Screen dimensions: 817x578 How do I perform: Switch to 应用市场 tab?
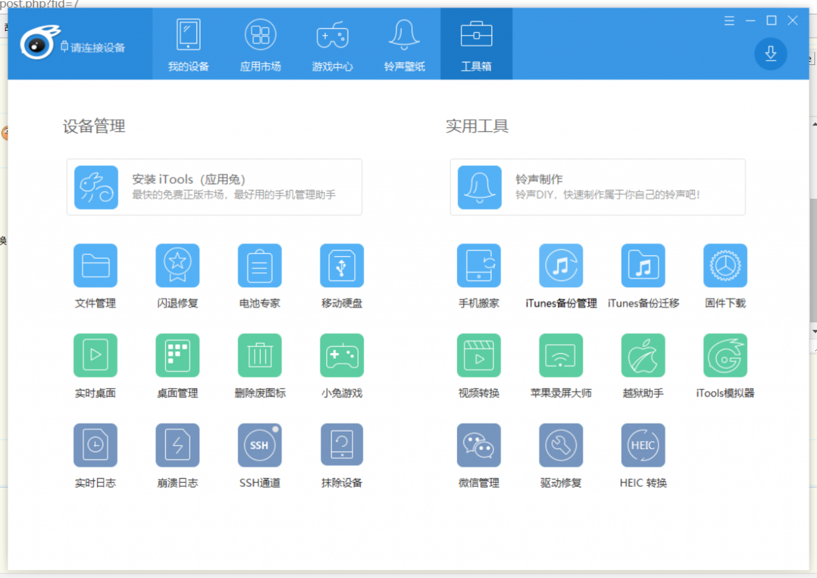260,44
